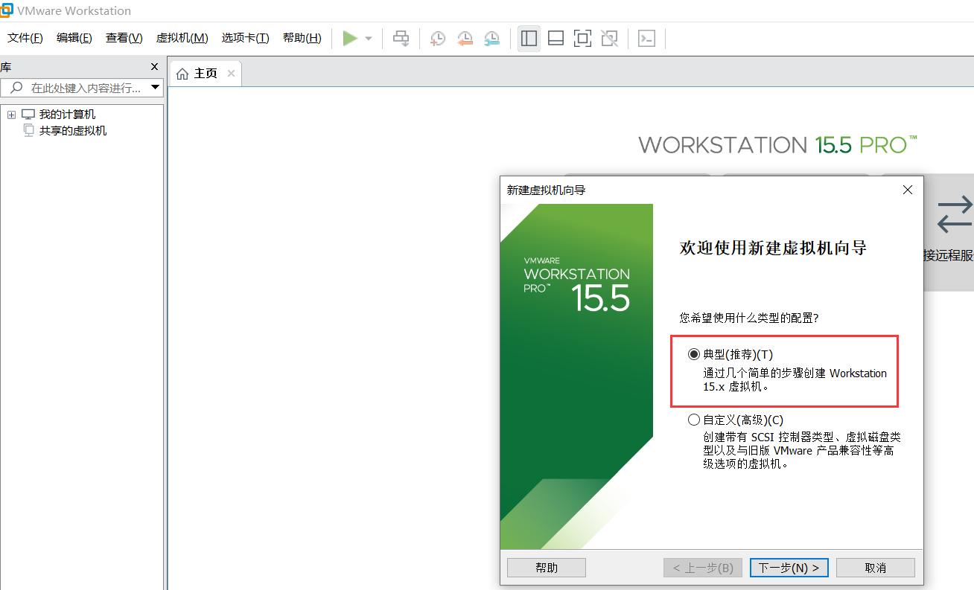Select the 典型(推荐) radio button
974x590 pixels.
coord(693,354)
